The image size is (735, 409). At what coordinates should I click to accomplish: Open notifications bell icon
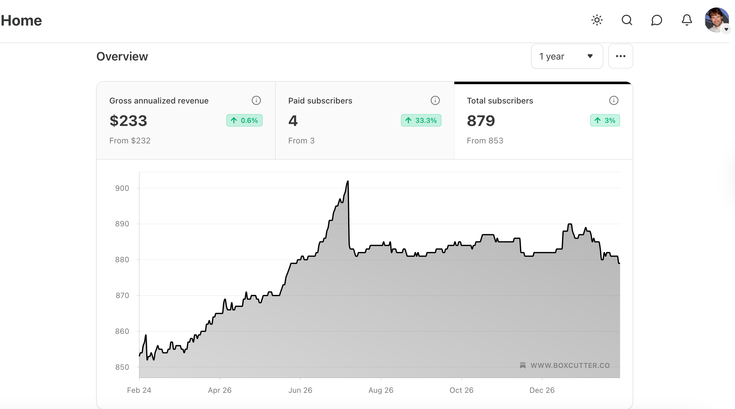click(x=687, y=20)
